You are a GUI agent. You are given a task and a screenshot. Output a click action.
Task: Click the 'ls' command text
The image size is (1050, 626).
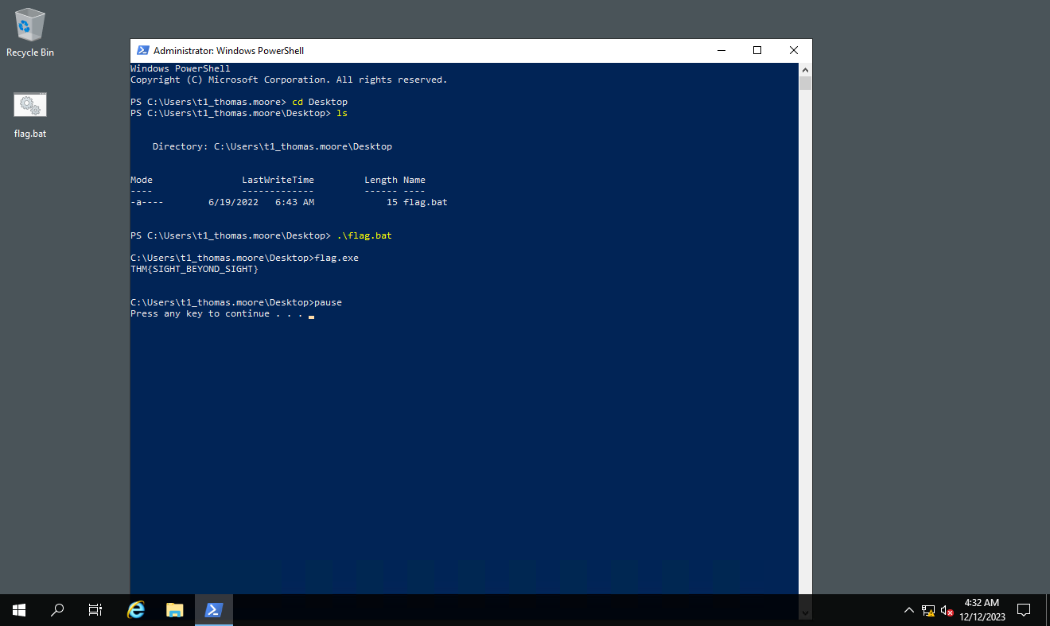click(342, 113)
